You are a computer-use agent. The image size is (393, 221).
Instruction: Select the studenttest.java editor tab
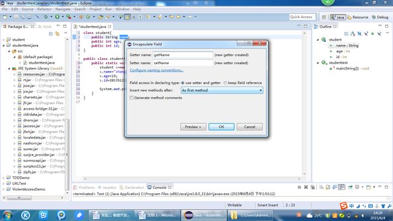point(93,27)
